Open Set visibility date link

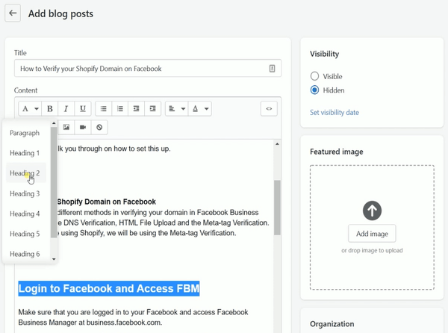(335, 113)
